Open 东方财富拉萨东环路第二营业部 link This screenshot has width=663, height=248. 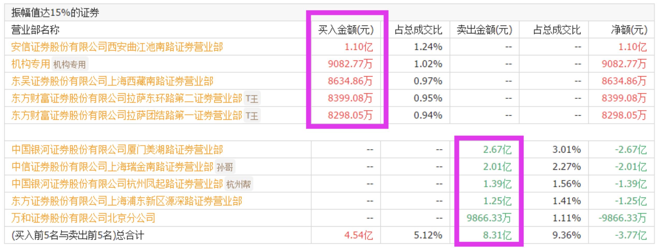coord(127,98)
